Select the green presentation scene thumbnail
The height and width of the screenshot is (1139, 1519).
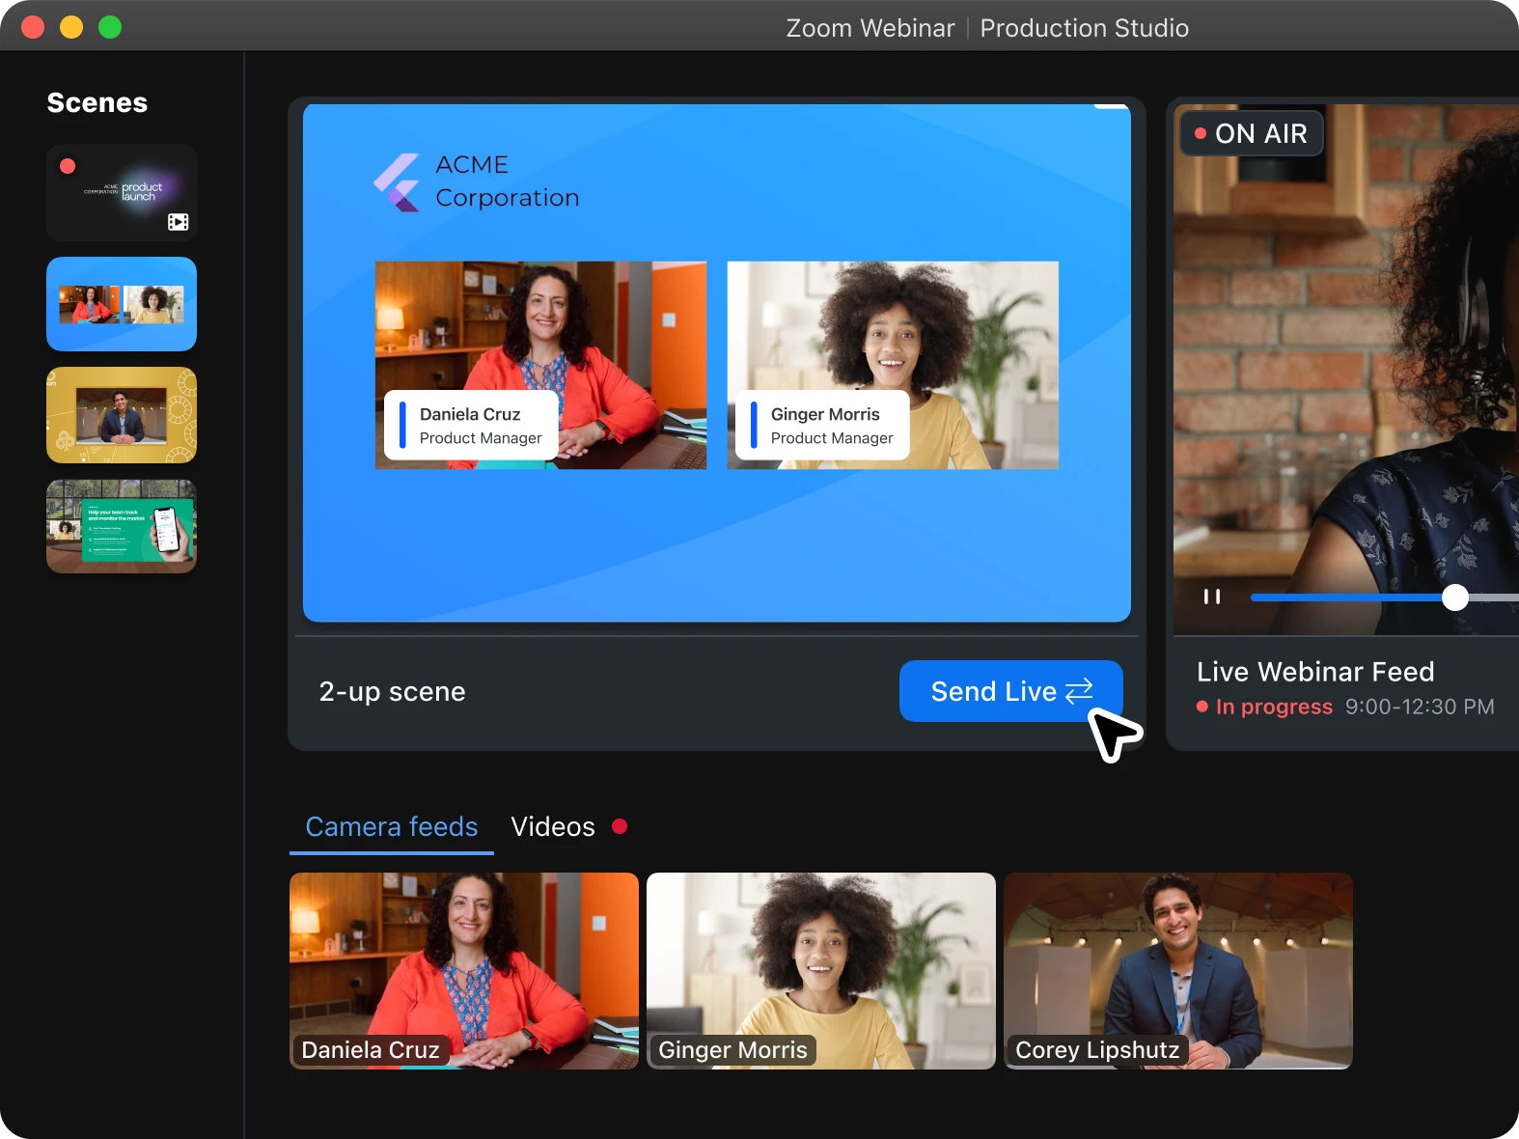[122, 526]
